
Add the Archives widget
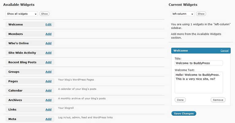pyautogui.click(x=48, y=100)
